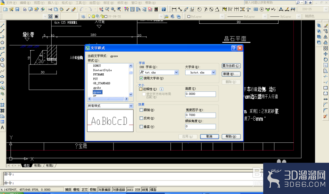Select the Linear dimension tool

click(x=174, y=9)
